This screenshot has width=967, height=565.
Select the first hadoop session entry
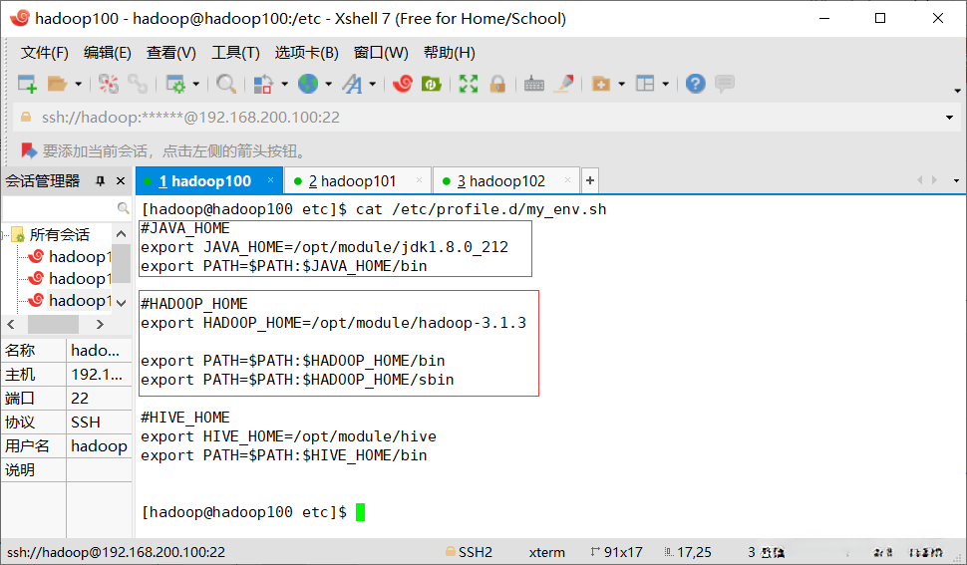(x=72, y=257)
